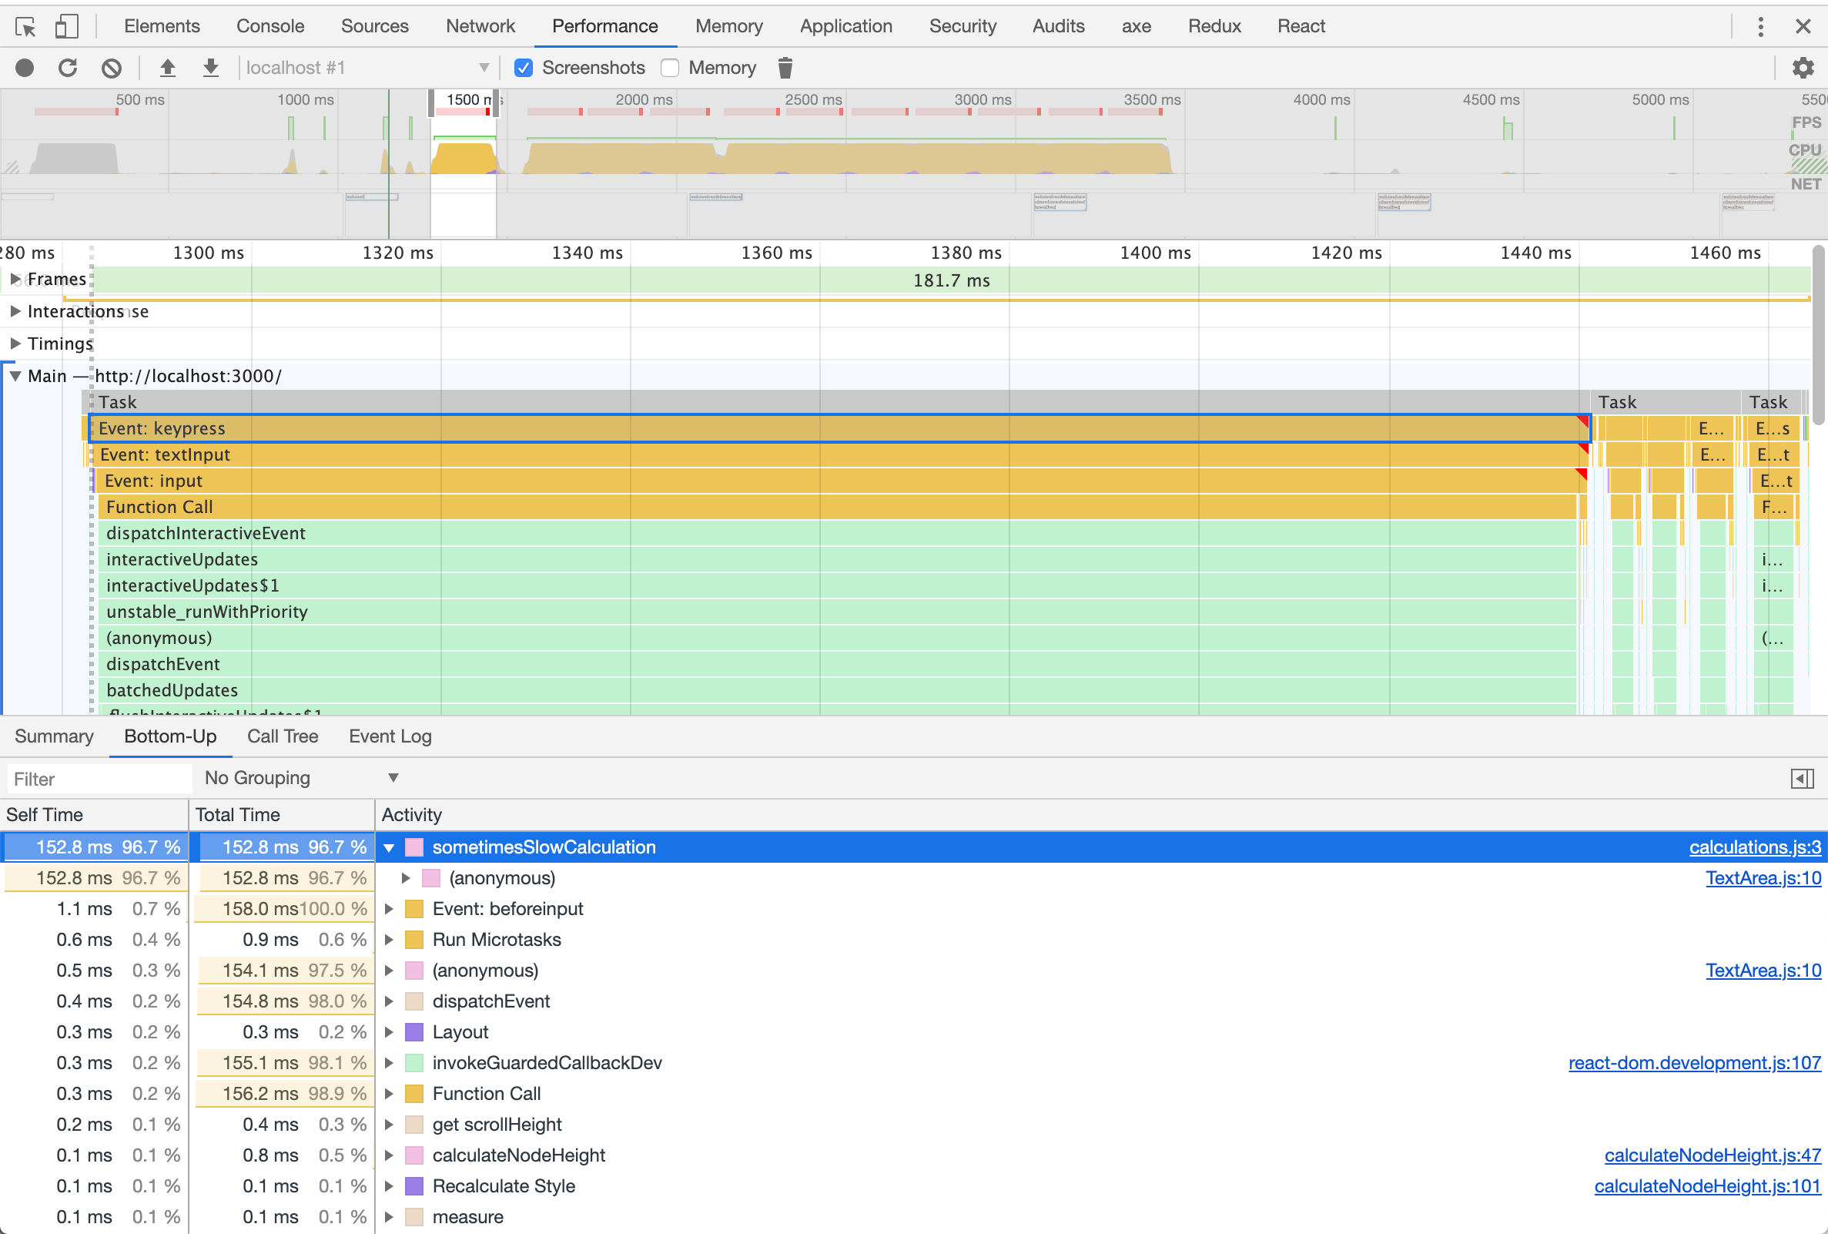Collapse the Main thread track
Screen dimensions: 1828x1234
pos(15,376)
